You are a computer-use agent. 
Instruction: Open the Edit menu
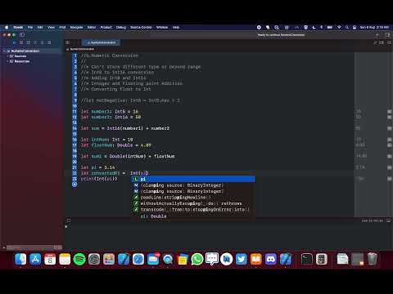[40, 27]
